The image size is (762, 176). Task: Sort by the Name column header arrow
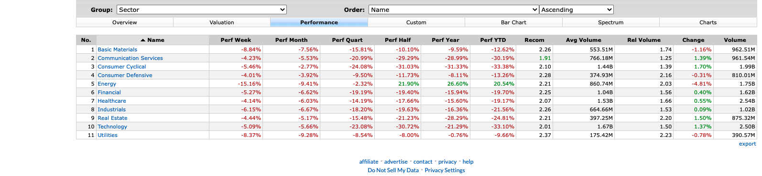[x=143, y=40]
